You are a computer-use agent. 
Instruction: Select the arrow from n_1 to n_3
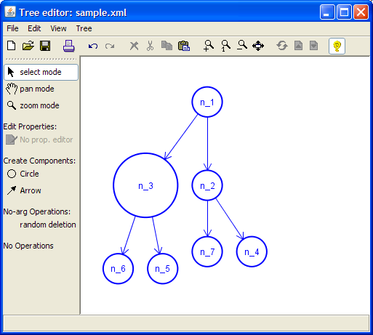tap(182, 137)
